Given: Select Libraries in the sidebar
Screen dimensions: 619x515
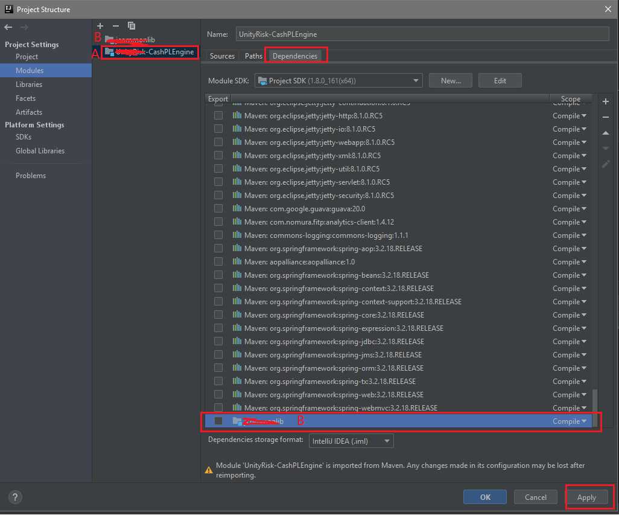Looking at the screenshot, I should pyautogui.click(x=29, y=84).
